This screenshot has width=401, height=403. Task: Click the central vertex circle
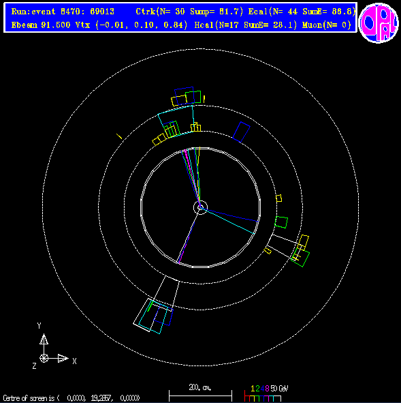[x=200, y=207]
